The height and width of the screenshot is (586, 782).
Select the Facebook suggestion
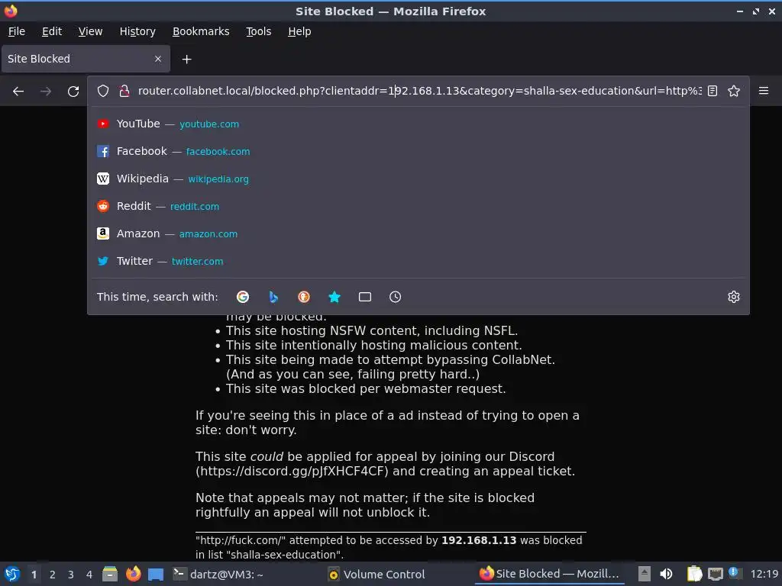[x=418, y=151]
